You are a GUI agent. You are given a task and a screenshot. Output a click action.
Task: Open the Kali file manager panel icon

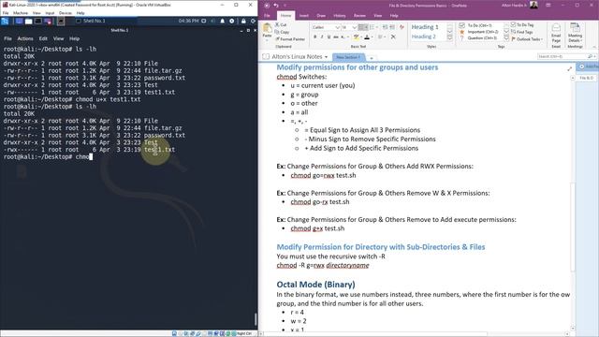click(29, 21)
